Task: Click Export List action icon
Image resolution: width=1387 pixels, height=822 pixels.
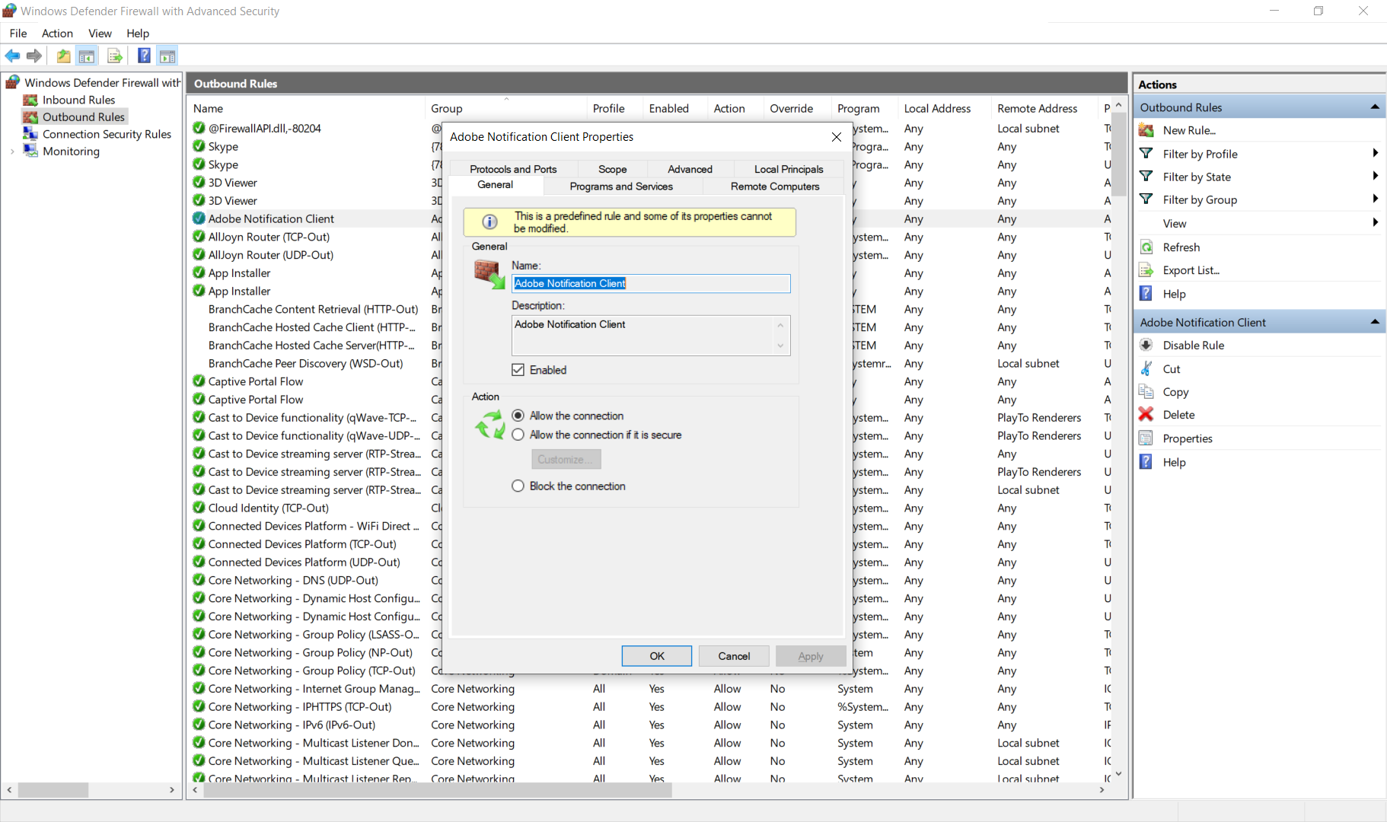Action: click(x=1146, y=270)
